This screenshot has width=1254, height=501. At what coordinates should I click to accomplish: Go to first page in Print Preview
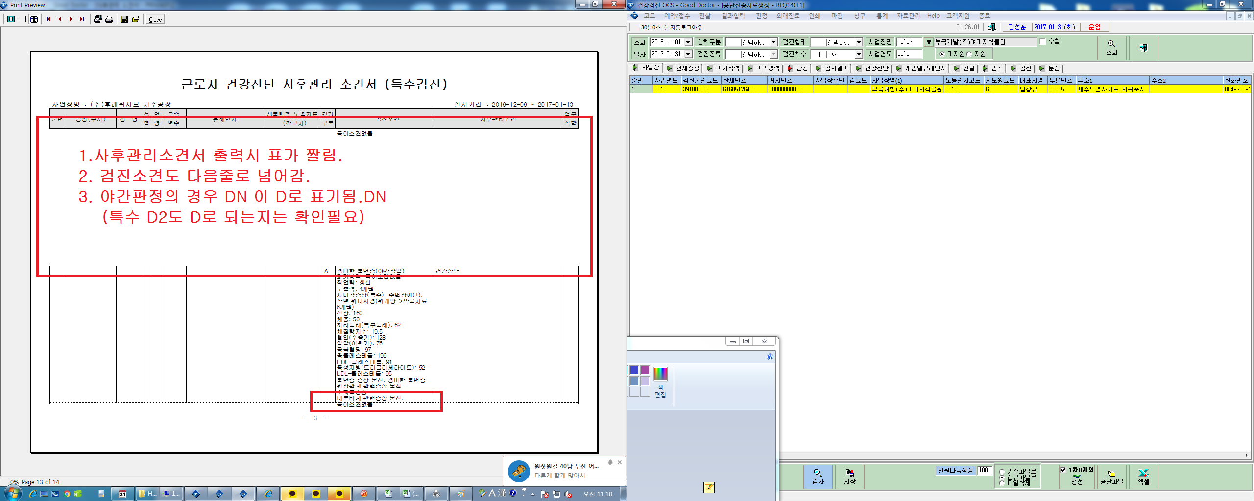point(48,19)
